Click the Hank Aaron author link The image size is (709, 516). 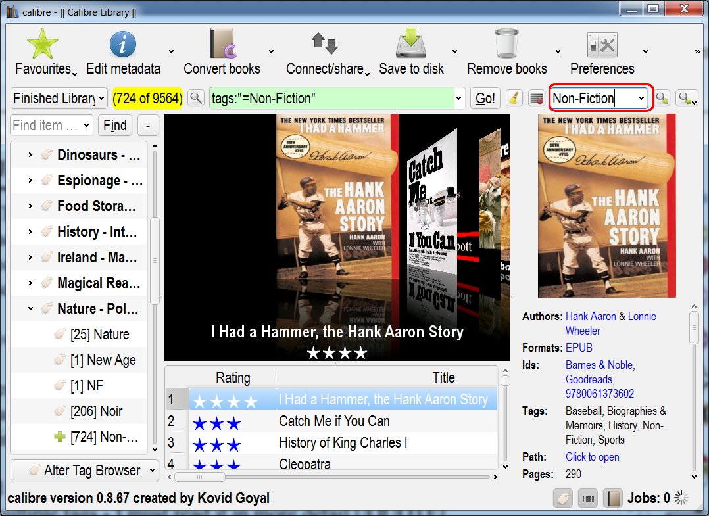coord(591,316)
